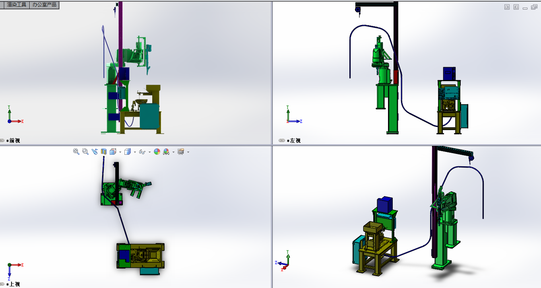Image resolution: width=541 pixels, height=288 pixels.
Task: Switch to the 办公室产品 tab
Action: (x=45, y=5)
